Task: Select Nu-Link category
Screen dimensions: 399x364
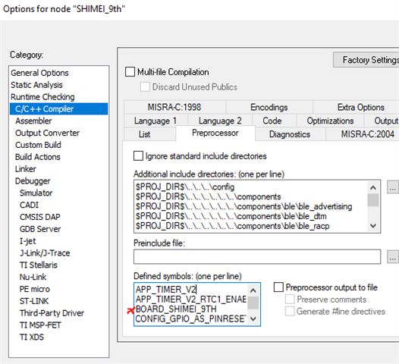Action: click(x=33, y=277)
